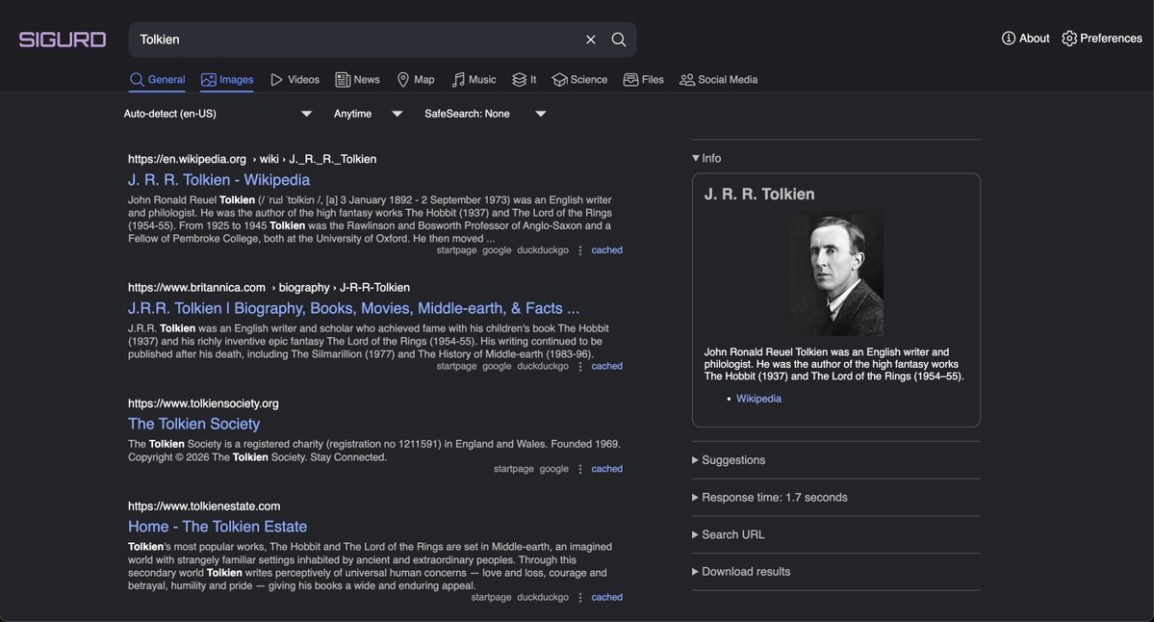This screenshot has height=622, width=1154.
Task: Open the Anytime time range dropdown
Action: (x=368, y=114)
